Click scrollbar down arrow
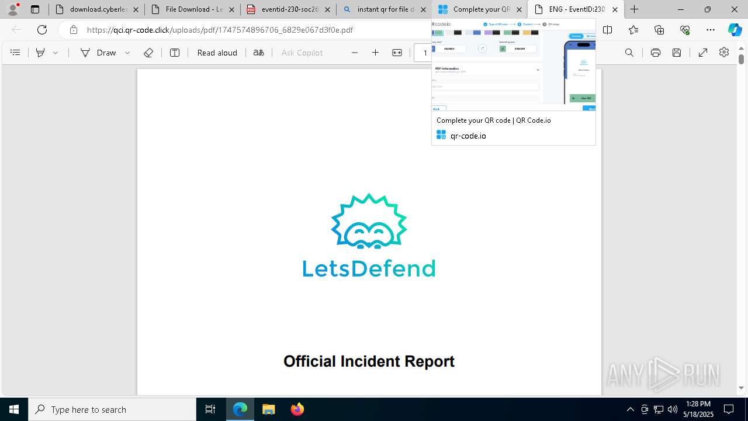The height and width of the screenshot is (421, 748). [x=741, y=388]
